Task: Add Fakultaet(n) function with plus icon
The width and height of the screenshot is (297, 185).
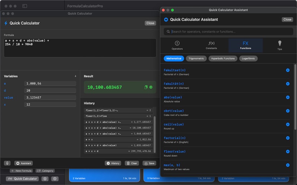Action: (287, 70)
